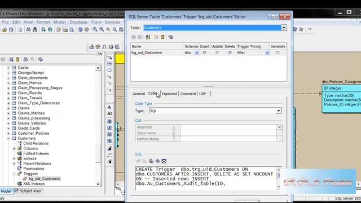This screenshot has height=203, width=361.
Task: Toggle Underline using the U icon in the toolbox
Action: tap(109, 134)
